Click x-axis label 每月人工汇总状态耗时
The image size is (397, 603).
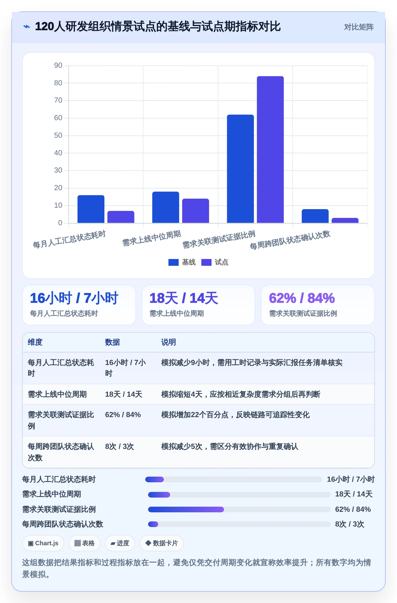(x=69, y=239)
